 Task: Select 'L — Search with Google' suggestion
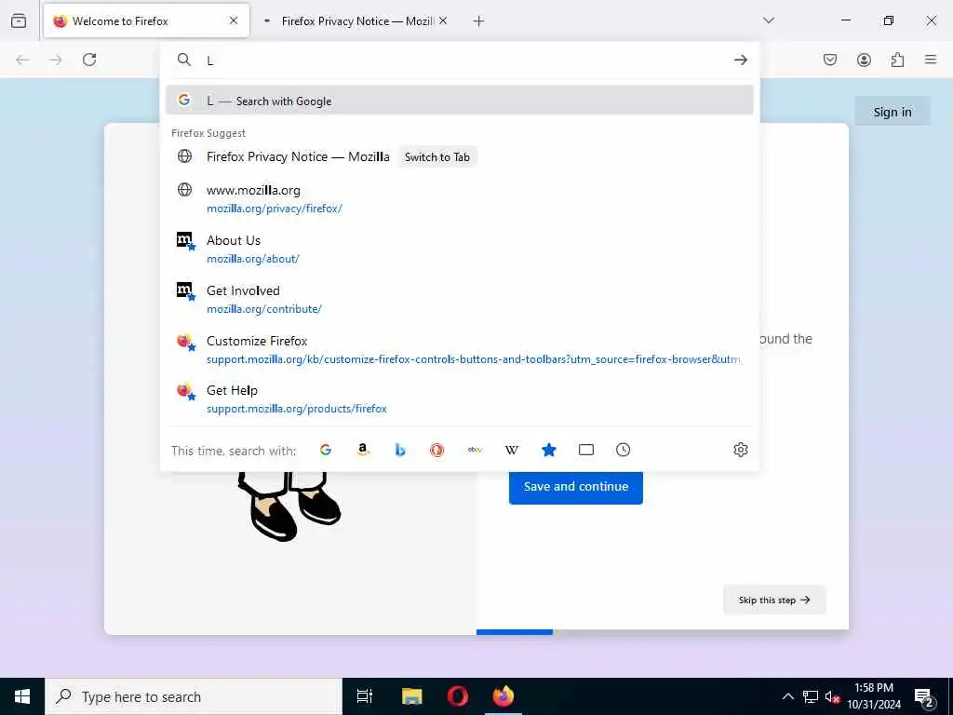pos(460,101)
